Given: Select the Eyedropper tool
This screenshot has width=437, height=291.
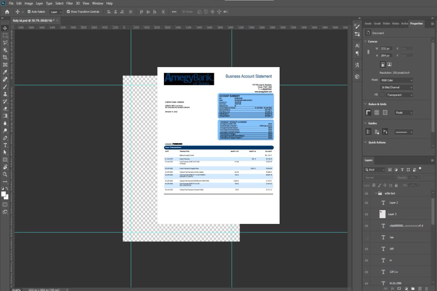Looking at the screenshot, I should (5, 72).
